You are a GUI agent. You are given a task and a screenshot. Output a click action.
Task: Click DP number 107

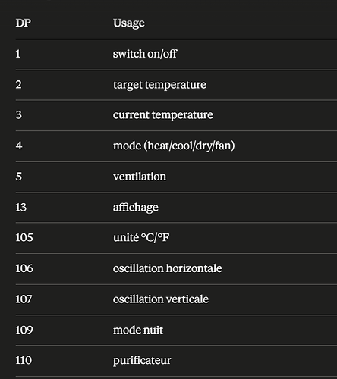[24, 299]
